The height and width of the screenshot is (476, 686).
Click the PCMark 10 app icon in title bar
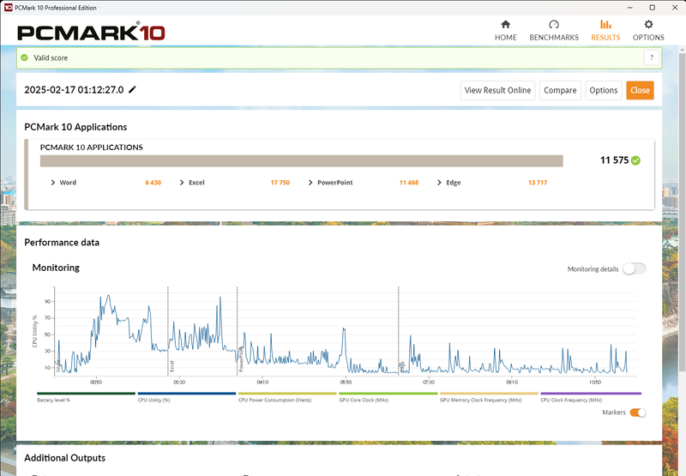pyautogui.click(x=8, y=8)
